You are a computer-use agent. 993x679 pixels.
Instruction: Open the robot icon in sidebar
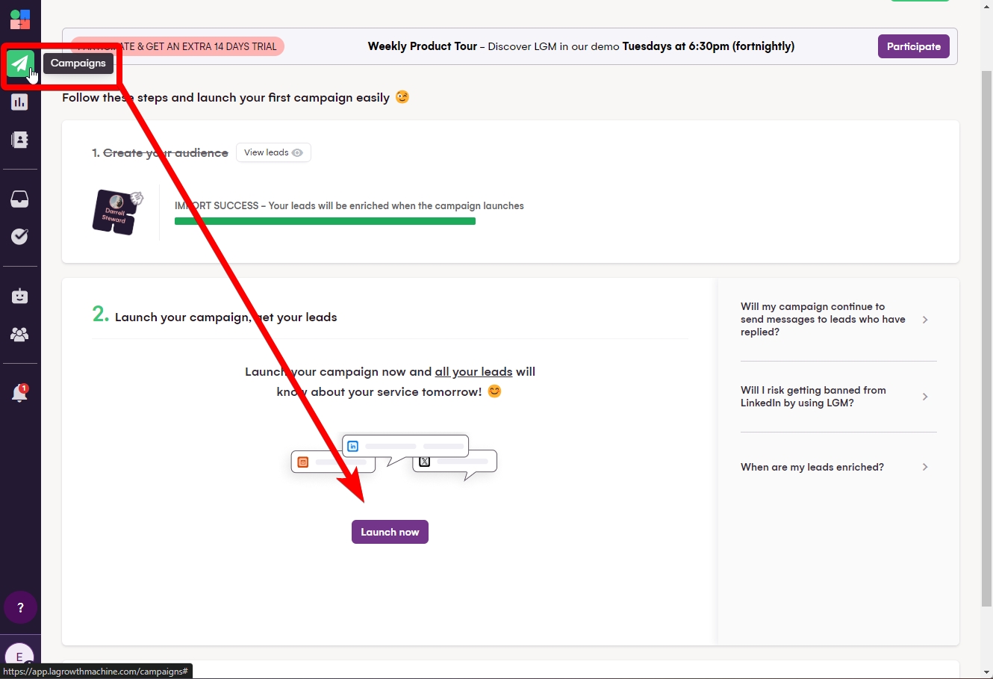point(20,297)
